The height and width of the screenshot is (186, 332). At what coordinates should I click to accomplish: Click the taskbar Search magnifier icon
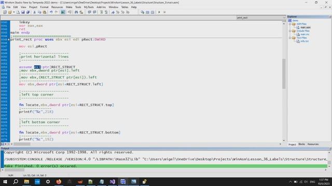click(16, 181)
